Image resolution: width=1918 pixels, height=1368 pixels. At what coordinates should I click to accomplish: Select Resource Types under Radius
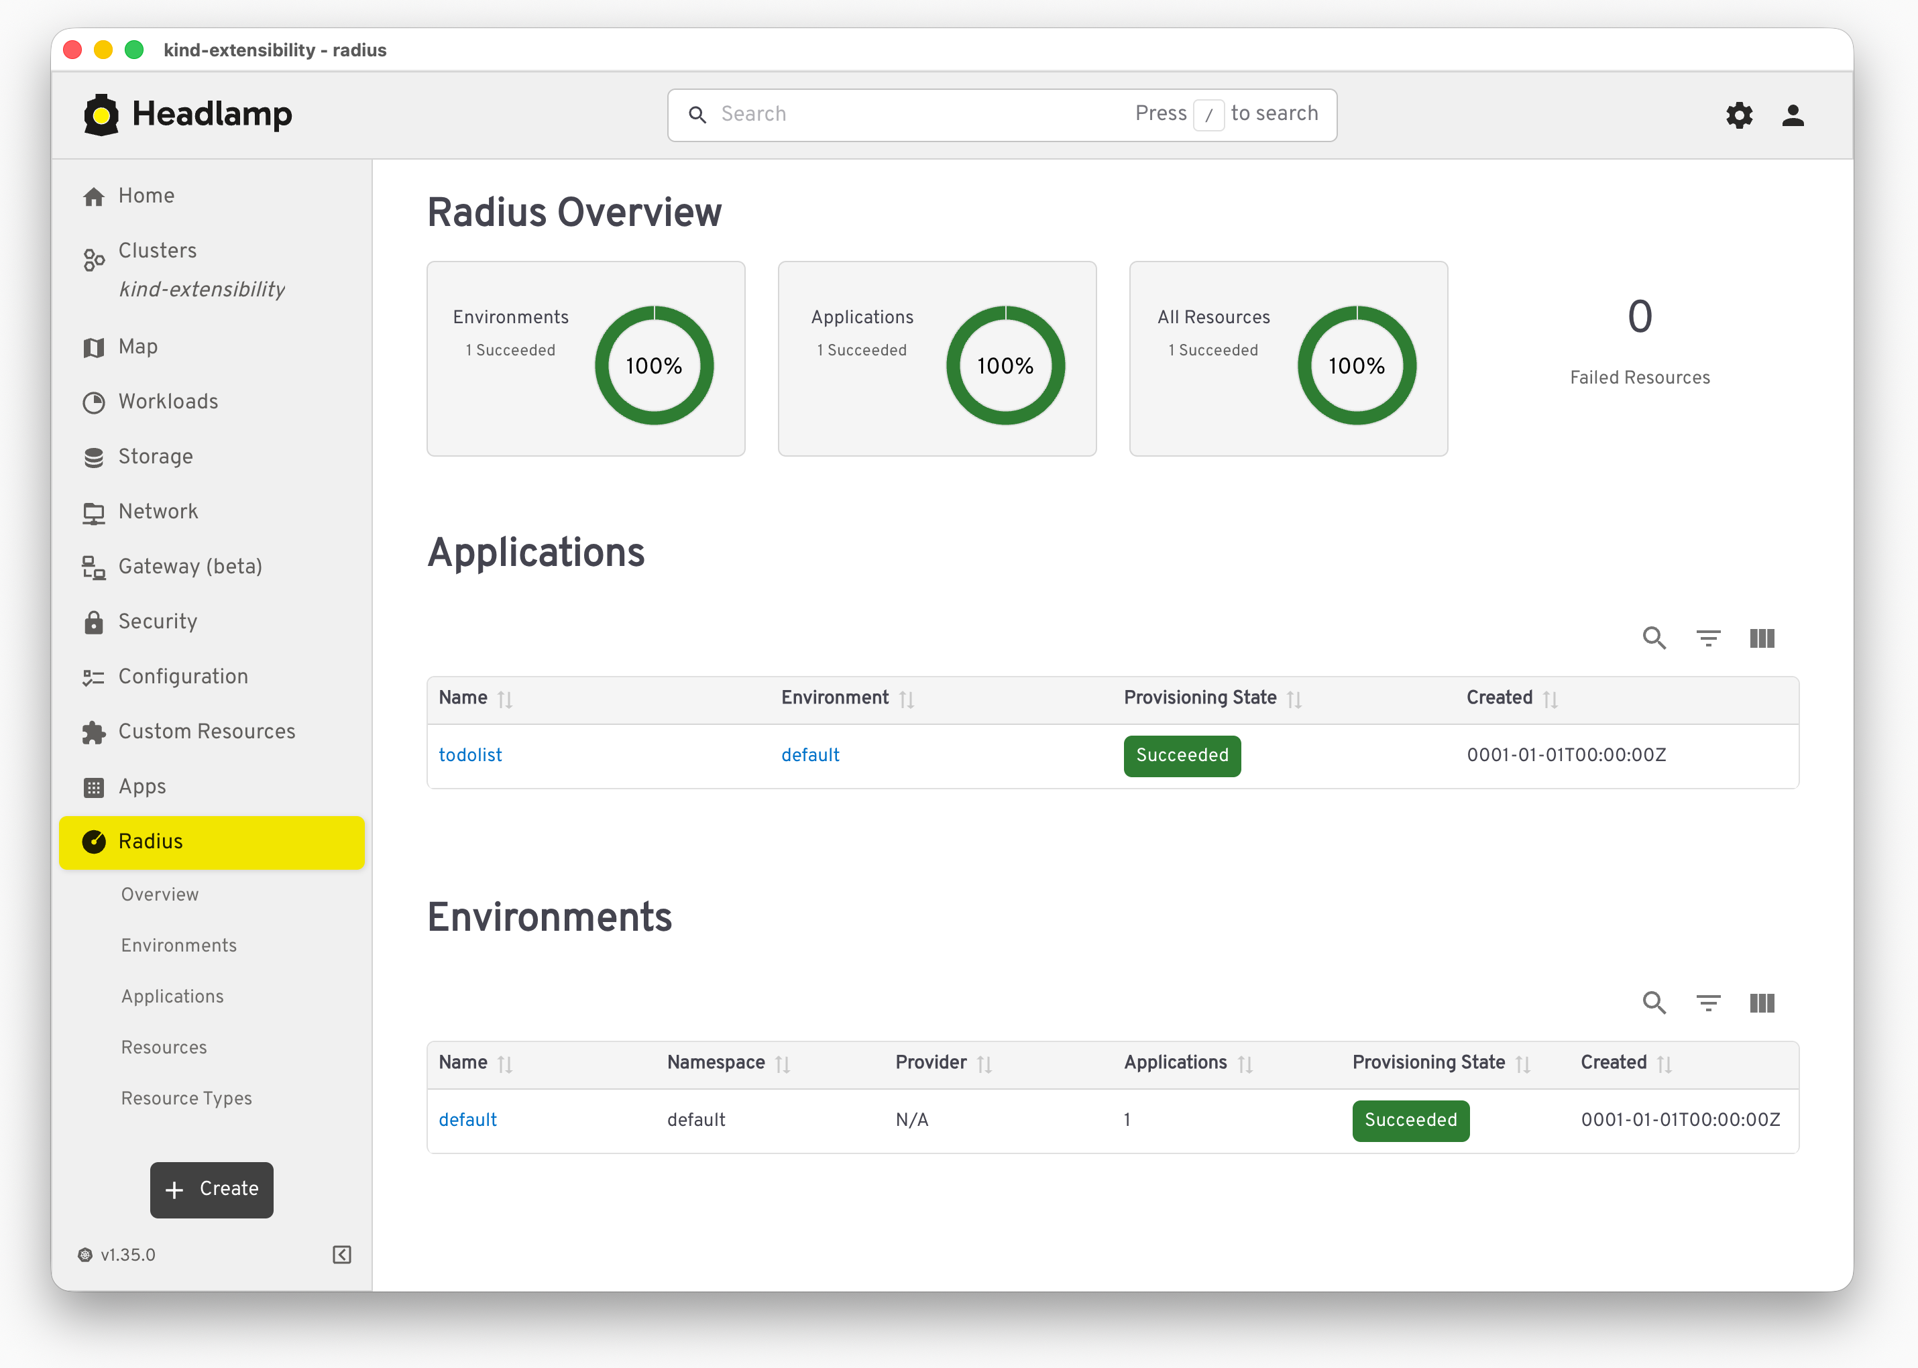186,1098
